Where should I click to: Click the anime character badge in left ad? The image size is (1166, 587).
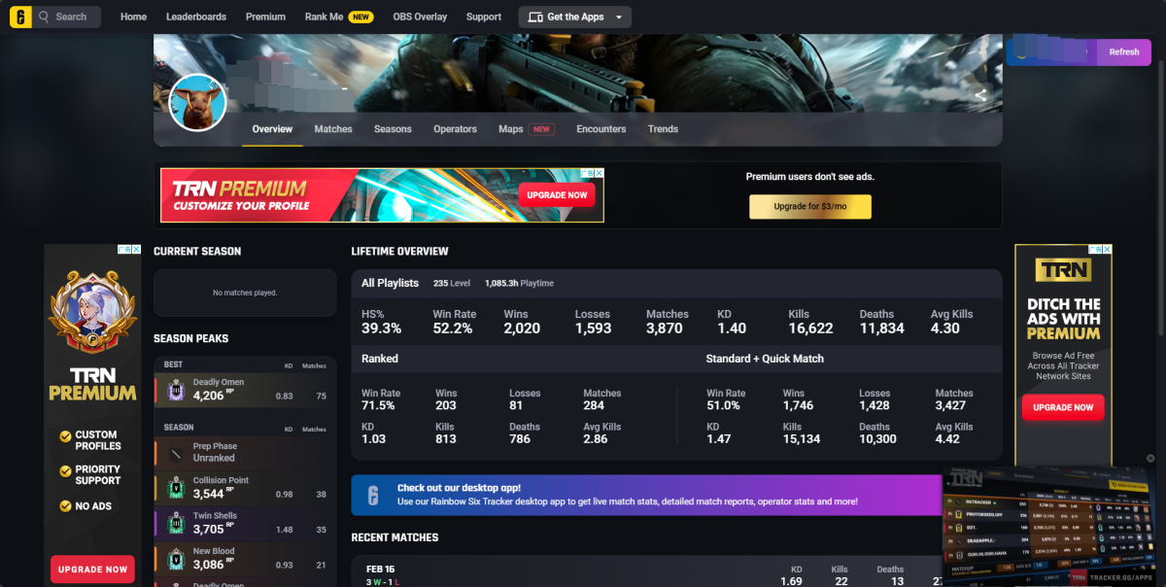point(92,312)
